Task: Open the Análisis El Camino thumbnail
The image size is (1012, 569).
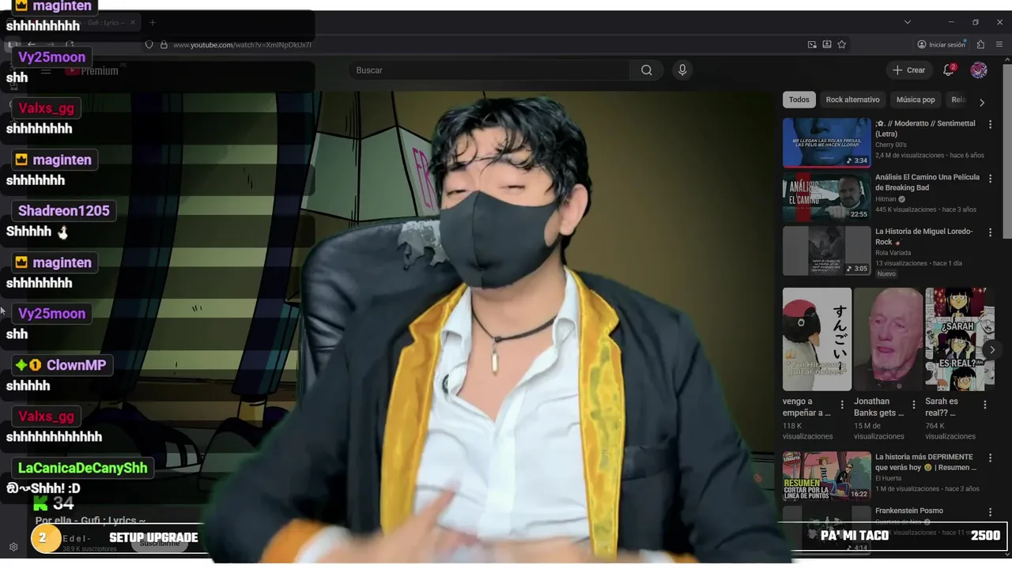Action: 826,197
